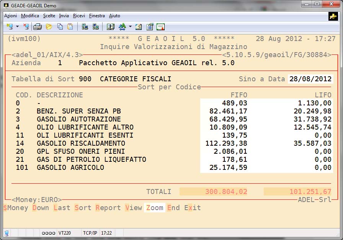343x240 pixels.
Task: Click the copy icon in toolbar
Action: pyautogui.click(x=60, y=26)
